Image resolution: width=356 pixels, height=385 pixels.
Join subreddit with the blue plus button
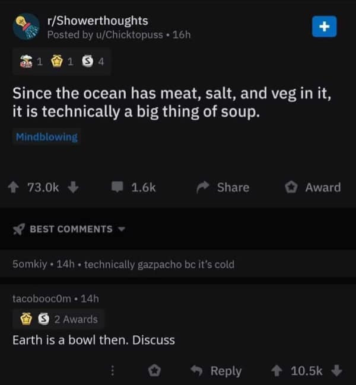point(324,27)
